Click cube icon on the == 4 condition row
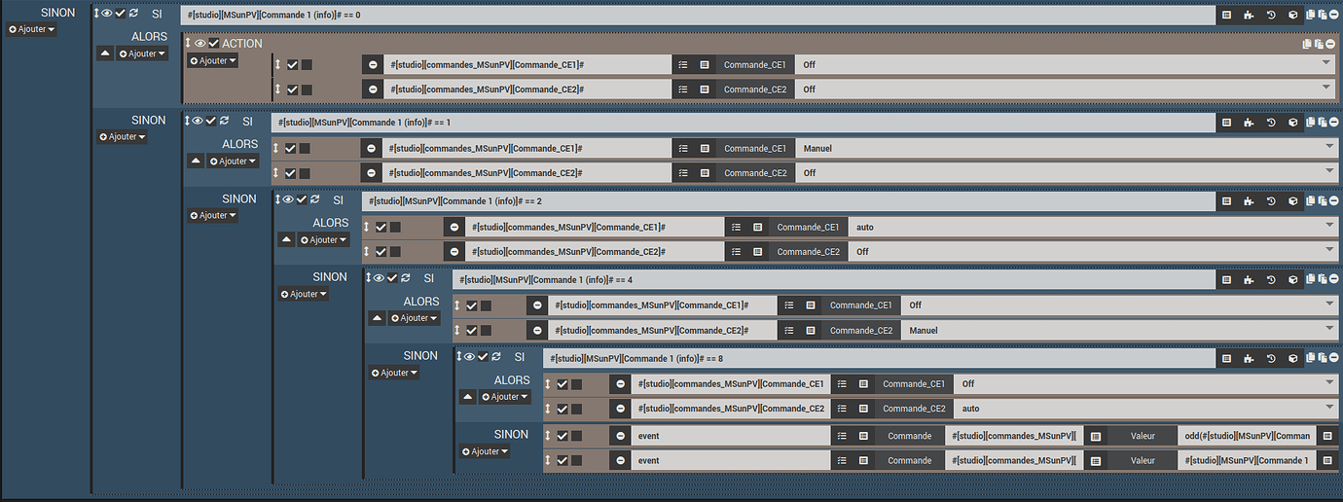The width and height of the screenshot is (1343, 502). pos(1293,280)
